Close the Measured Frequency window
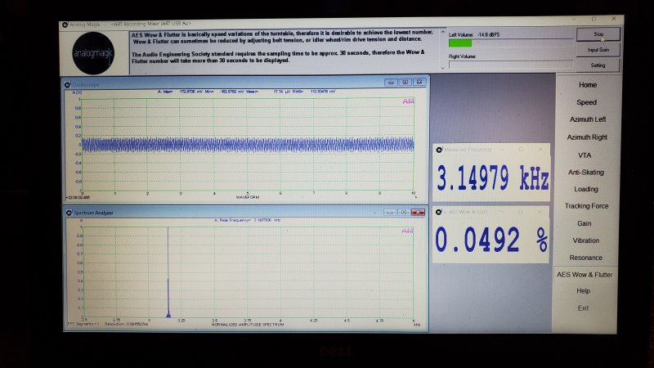The height and width of the screenshot is (368, 654). pos(540,149)
